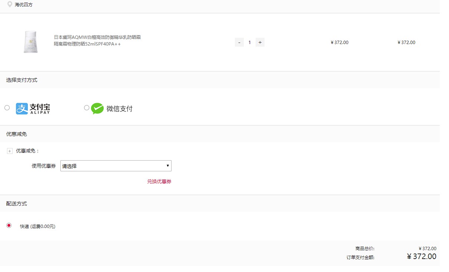Click the 海优四方 store name

tap(24, 5)
